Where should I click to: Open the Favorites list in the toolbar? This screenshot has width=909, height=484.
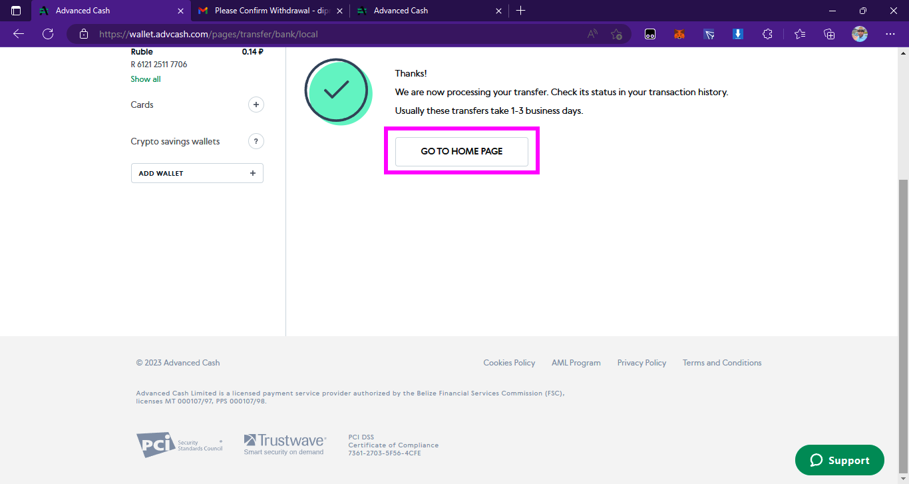800,34
